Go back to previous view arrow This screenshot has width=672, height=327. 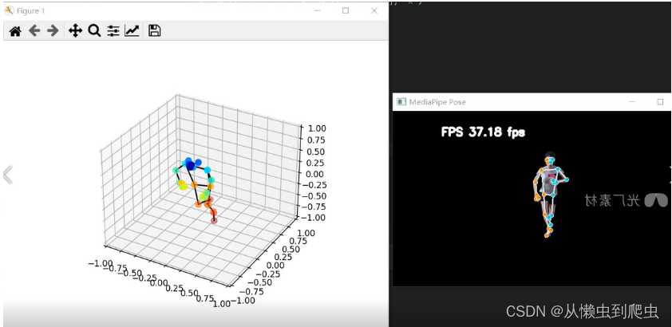pyautogui.click(x=34, y=31)
